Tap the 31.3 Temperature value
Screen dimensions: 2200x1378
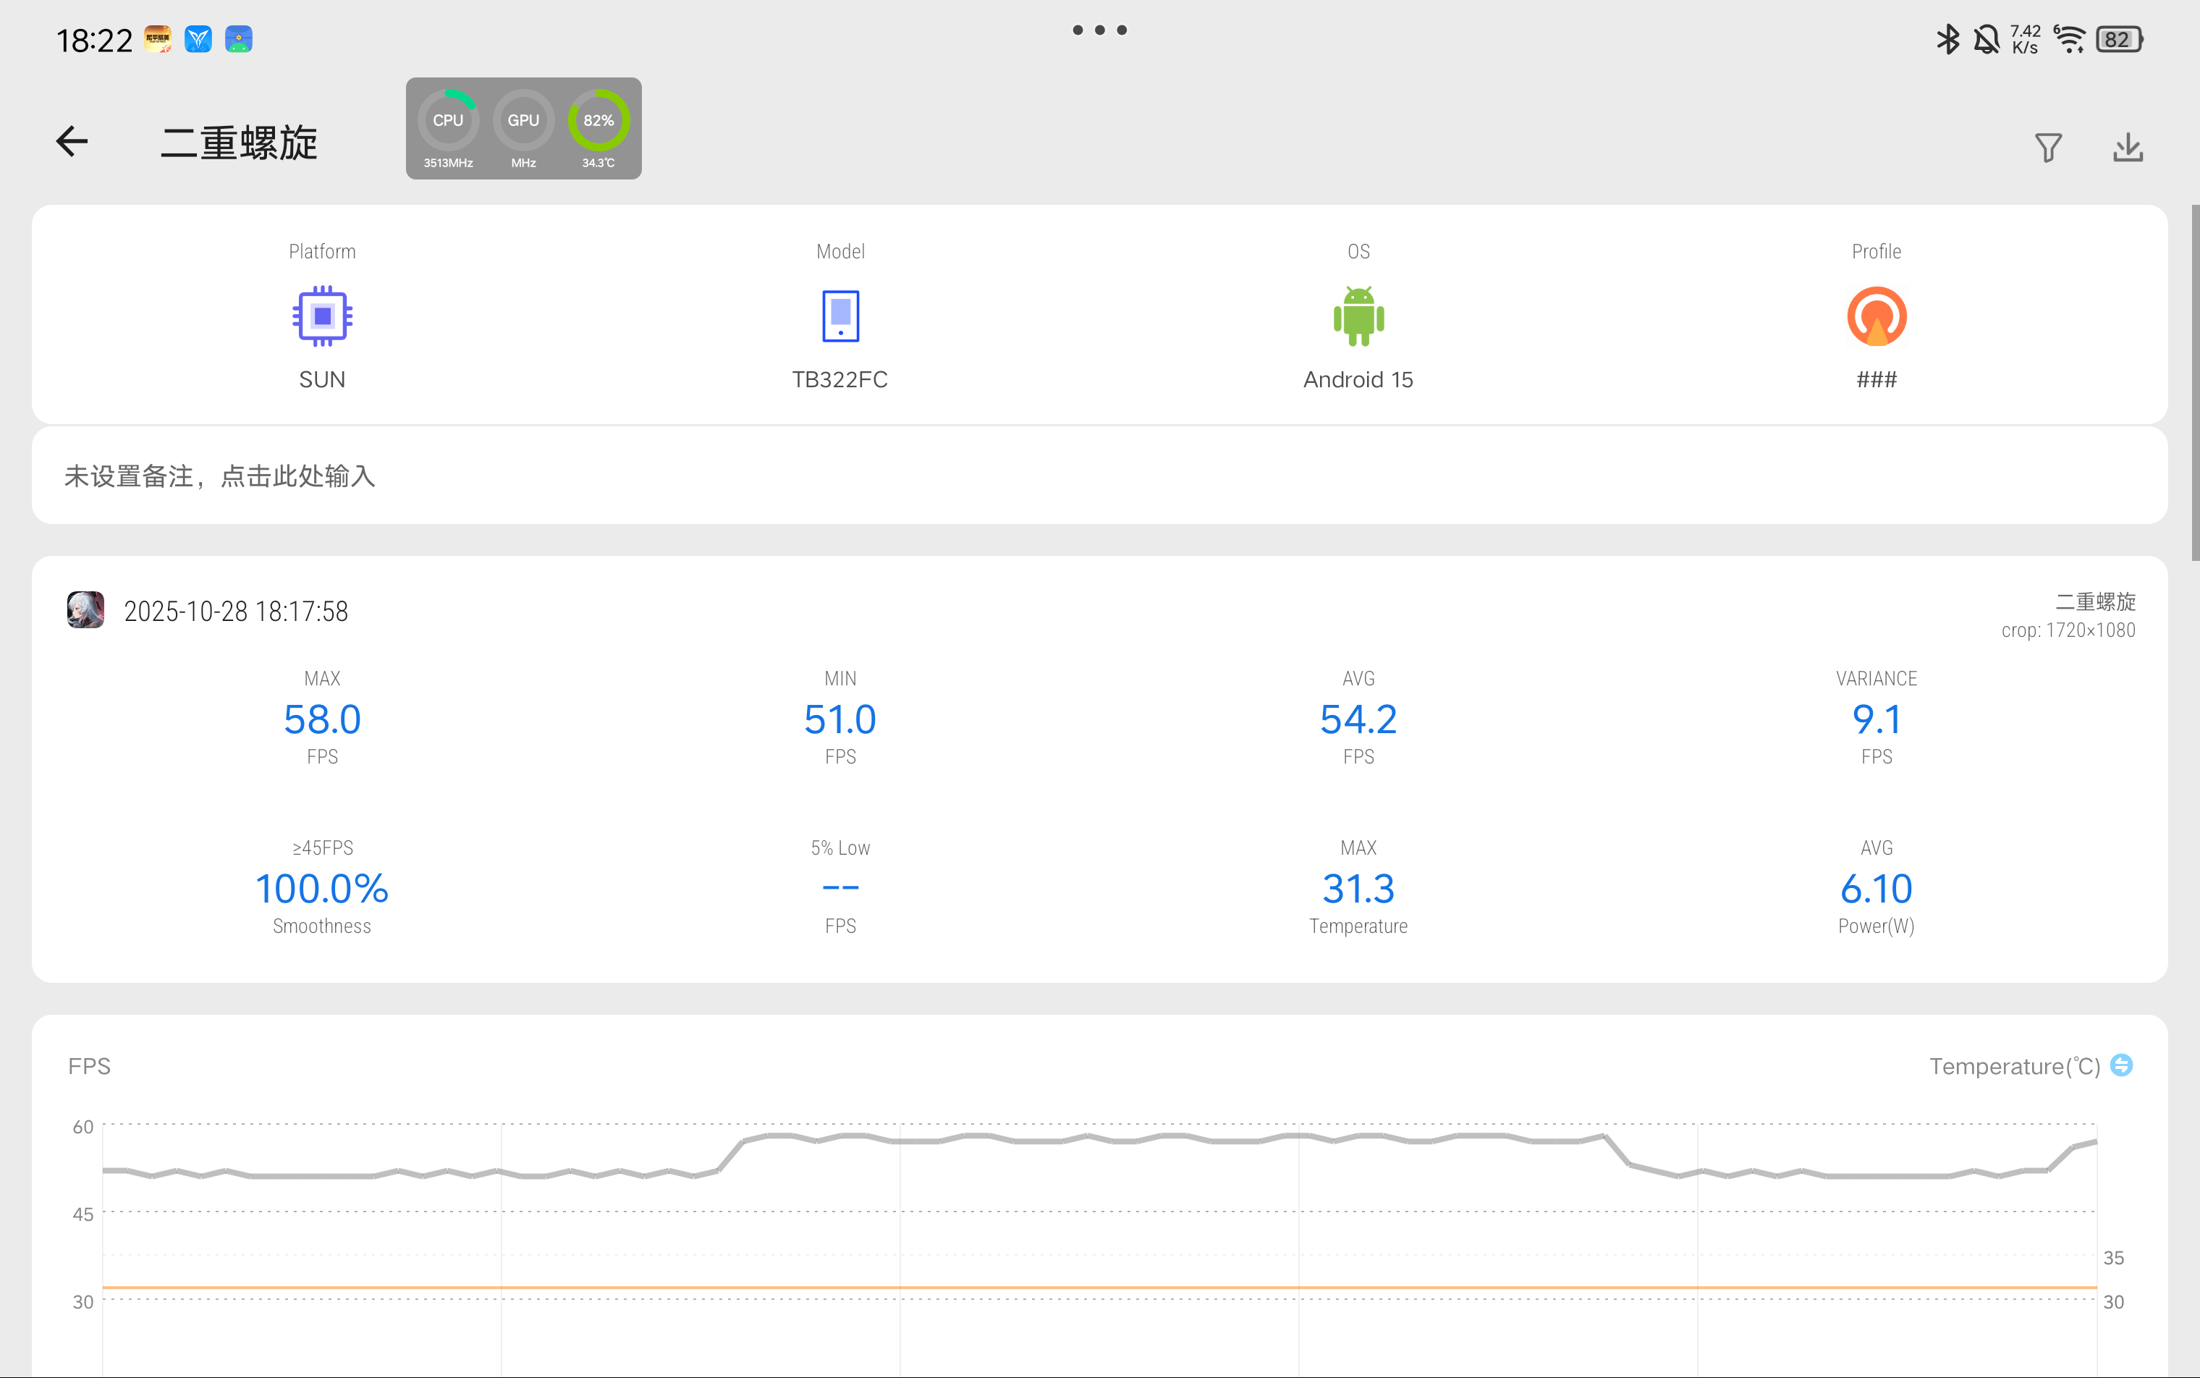tap(1358, 889)
